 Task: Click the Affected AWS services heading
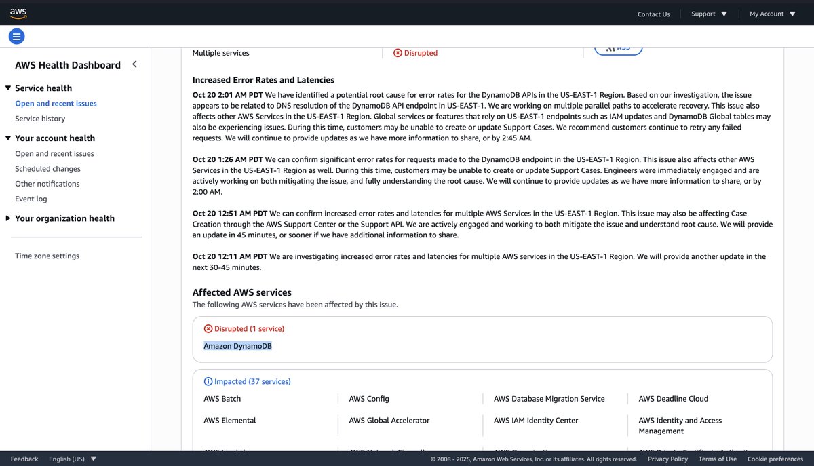point(241,292)
